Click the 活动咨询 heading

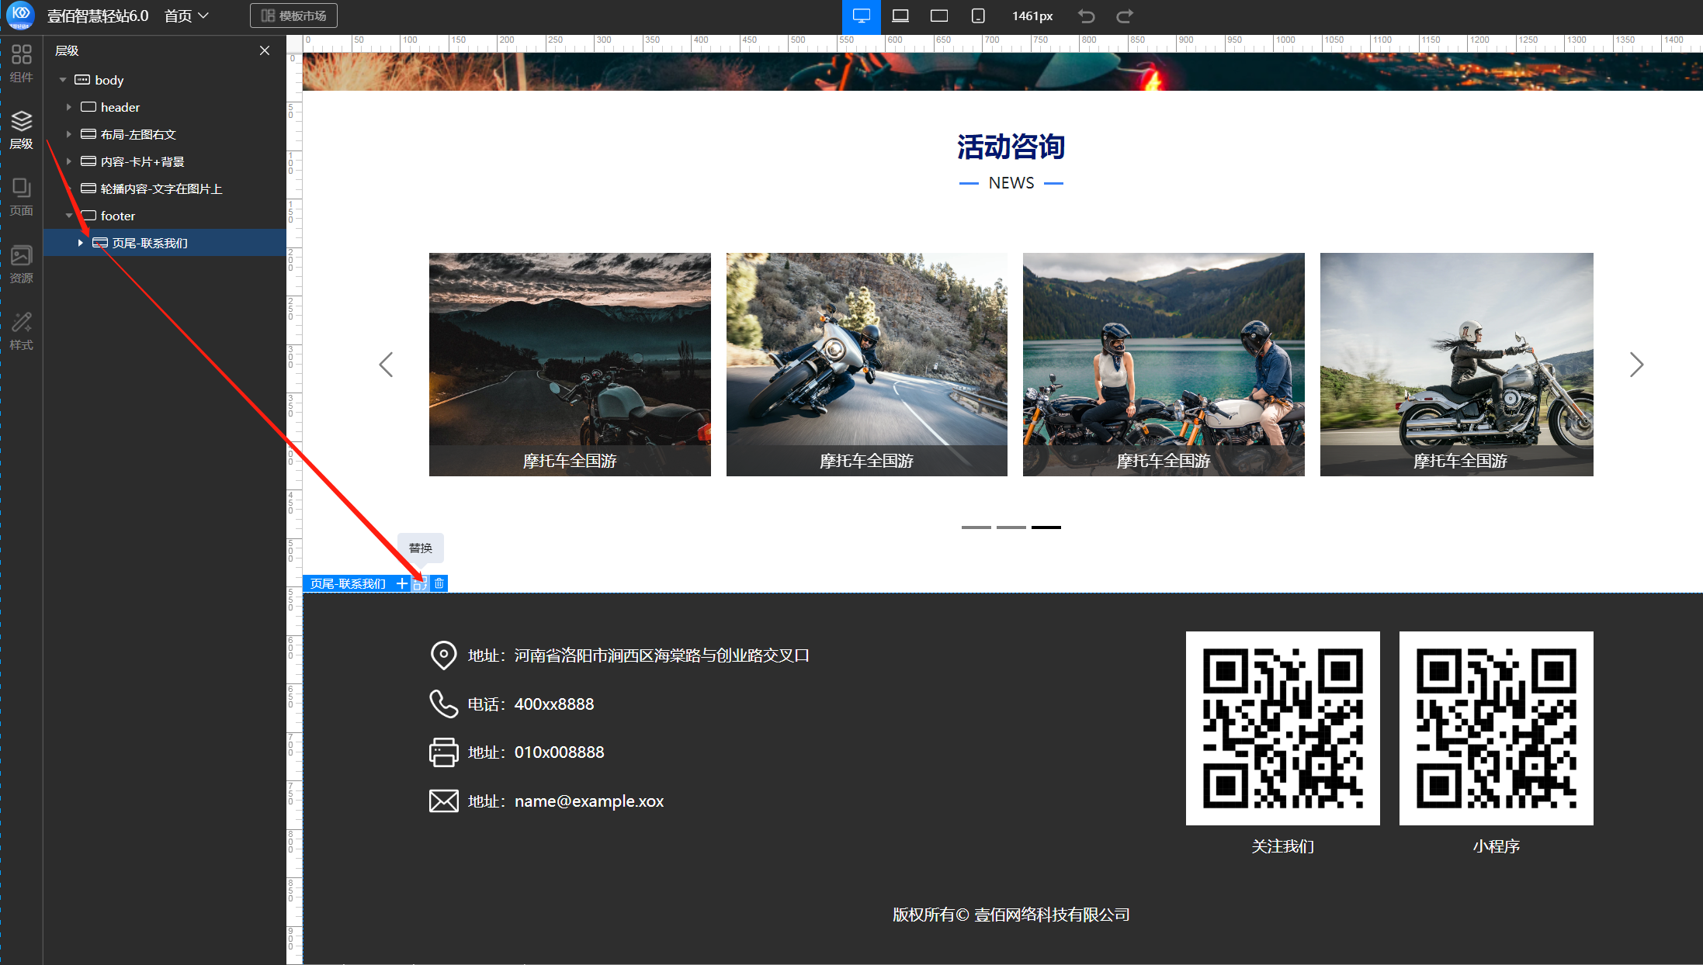[x=1011, y=147]
